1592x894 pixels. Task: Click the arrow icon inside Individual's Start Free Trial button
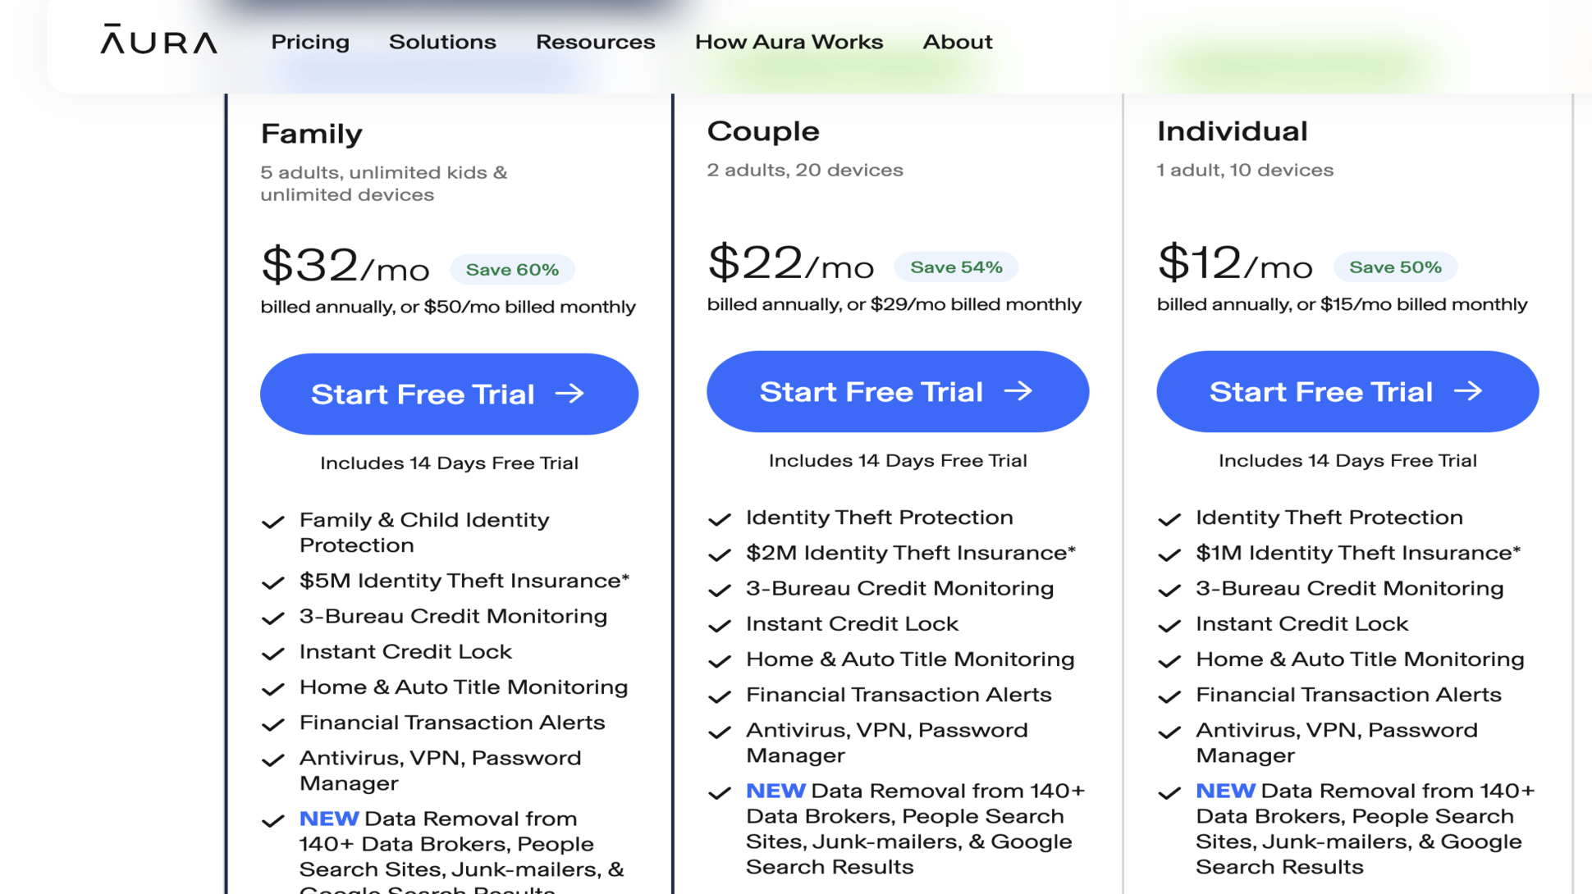(x=1471, y=391)
